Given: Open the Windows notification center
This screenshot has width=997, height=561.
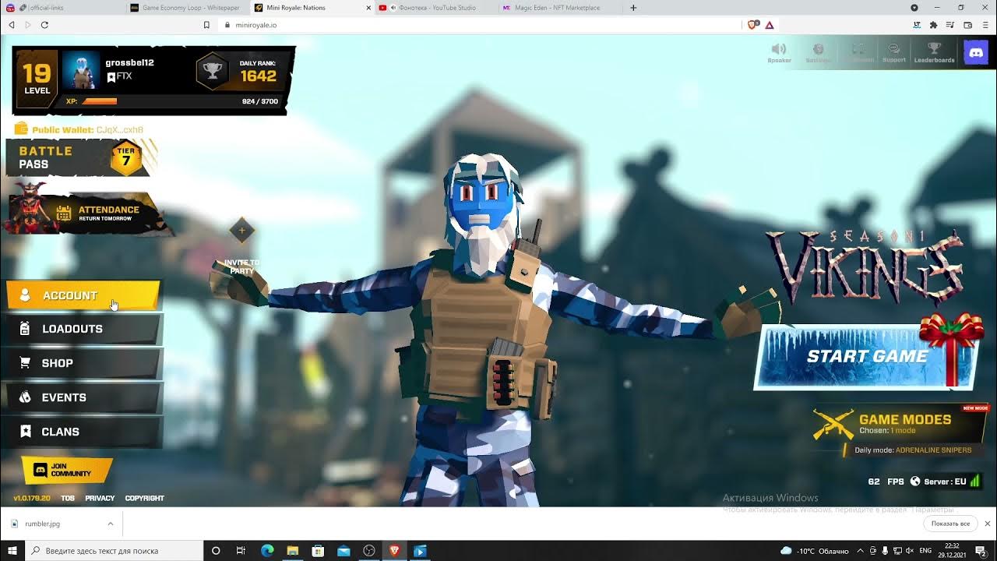Looking at the screenshot, I should [x=981, y=551].
